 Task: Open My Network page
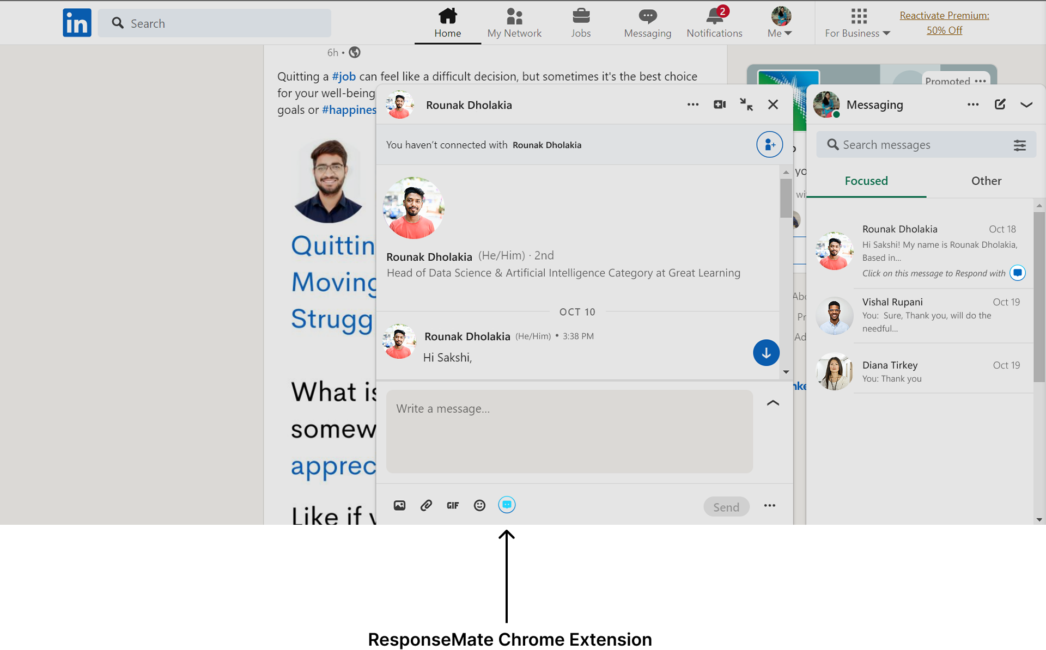click(514, 23)
